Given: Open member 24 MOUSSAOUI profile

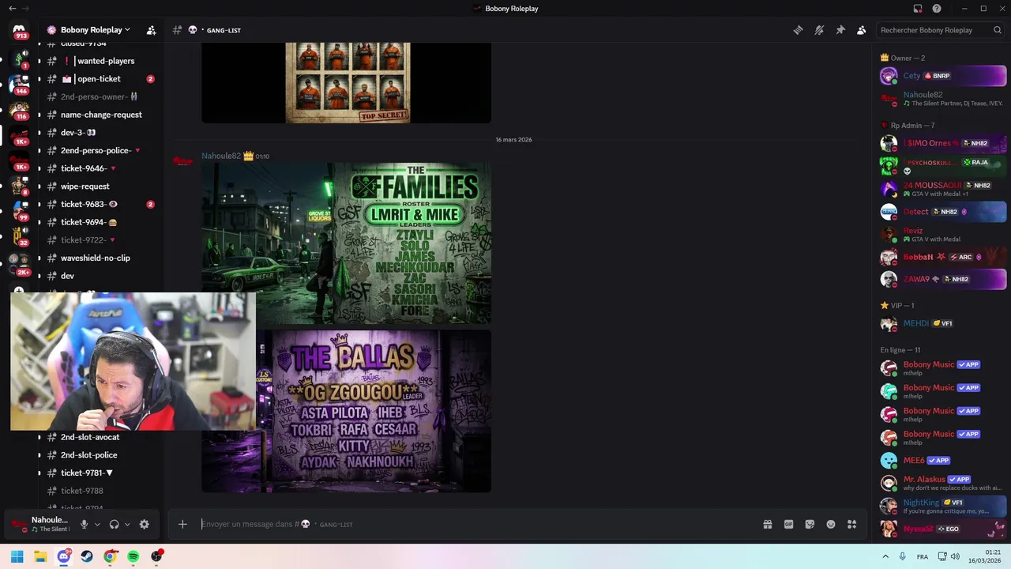Looking at the screenshot, I should tap(943, 189).
